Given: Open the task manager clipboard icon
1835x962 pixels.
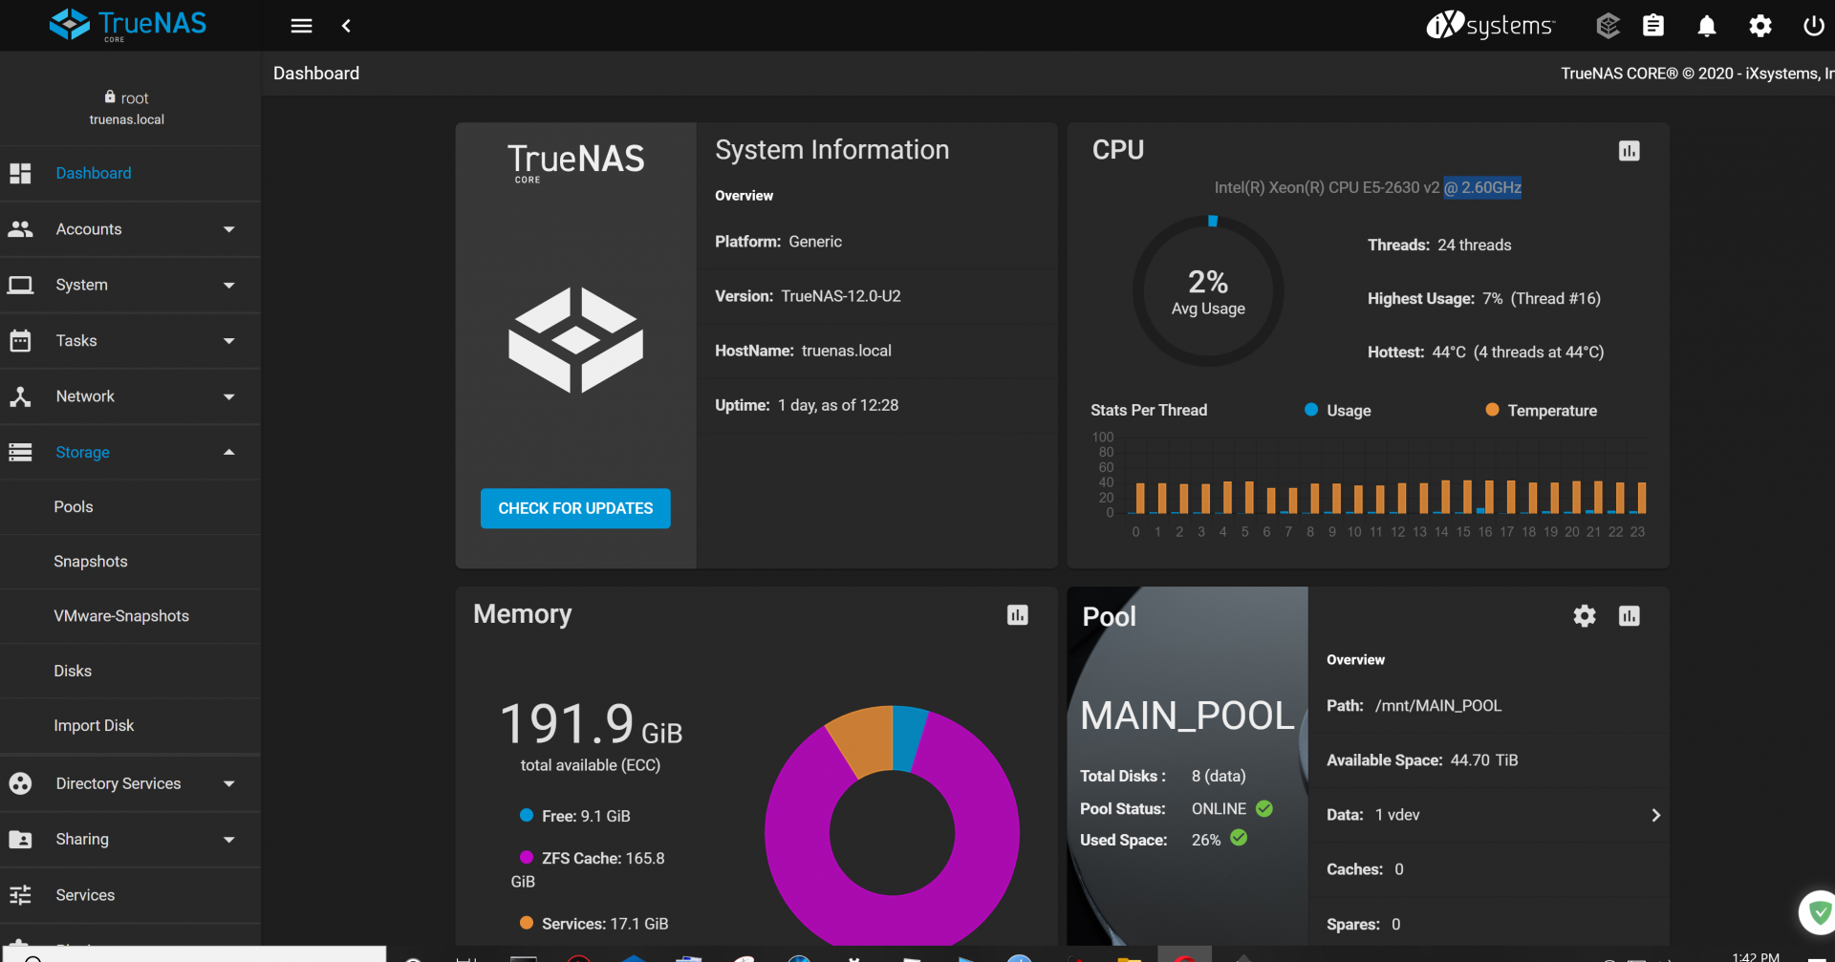Looking at the screenshot, I should click(x=1653, y=26).
